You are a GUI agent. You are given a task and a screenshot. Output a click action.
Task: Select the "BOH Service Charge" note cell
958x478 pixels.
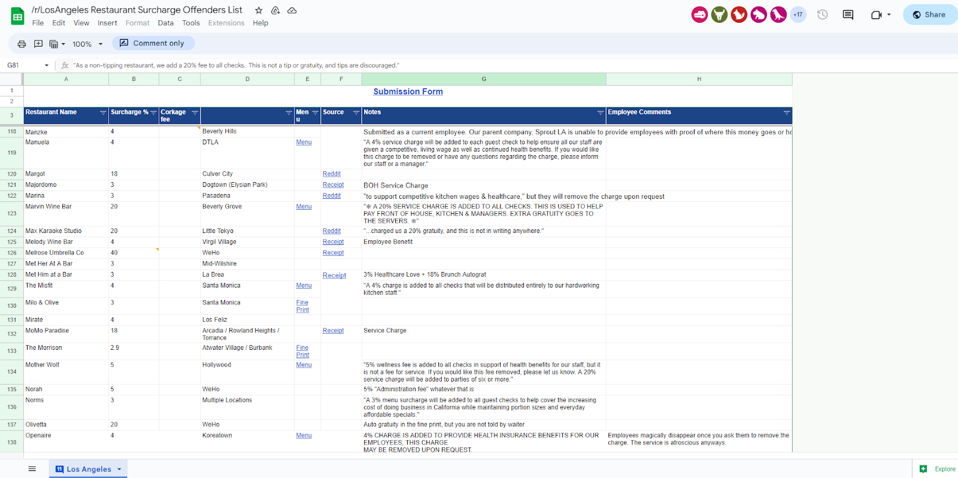(484, 185)
